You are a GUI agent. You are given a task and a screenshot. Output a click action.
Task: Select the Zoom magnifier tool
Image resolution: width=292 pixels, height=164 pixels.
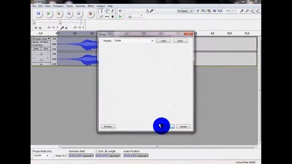[x=101, y=17]
